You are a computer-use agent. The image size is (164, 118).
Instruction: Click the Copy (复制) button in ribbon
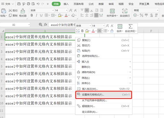(x=13, y=16)
